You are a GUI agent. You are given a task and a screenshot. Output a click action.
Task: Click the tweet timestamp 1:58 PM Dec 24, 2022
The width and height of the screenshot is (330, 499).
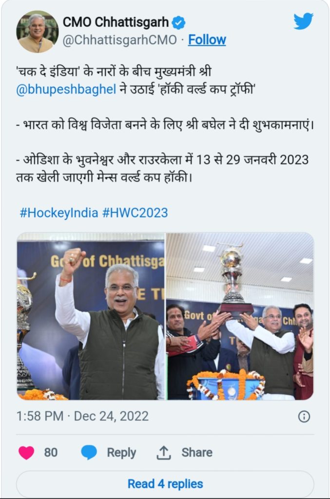pyautogui.click(x=82, y=416)
